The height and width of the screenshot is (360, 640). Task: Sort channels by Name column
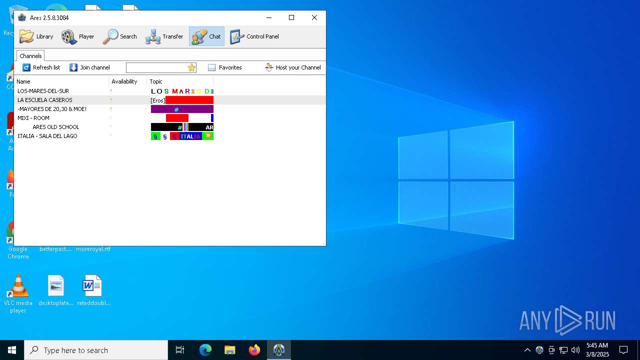click(x=61, y=81)
